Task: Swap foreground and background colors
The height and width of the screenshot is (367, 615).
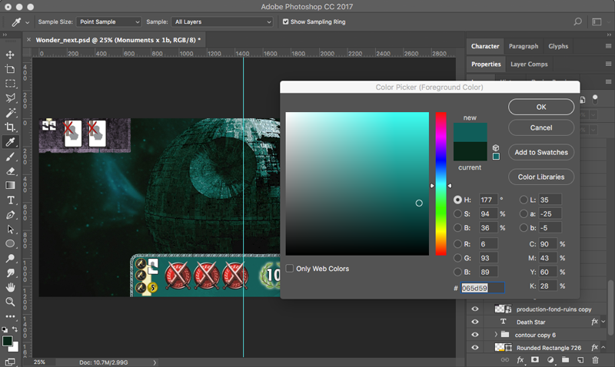Action: (x=15, y=329)
